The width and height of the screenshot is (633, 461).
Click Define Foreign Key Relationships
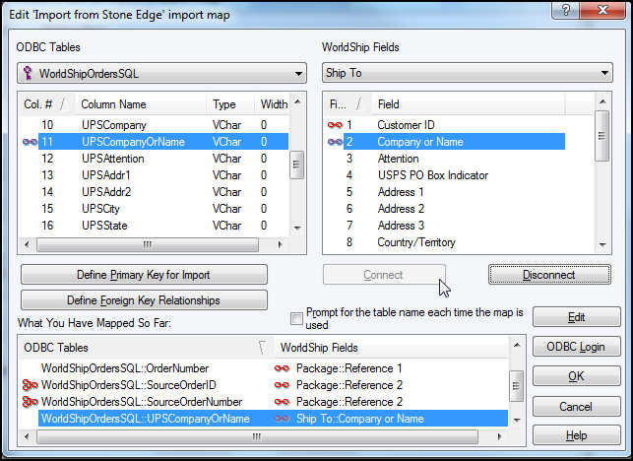pyautogui.click(x=144, y=300)
